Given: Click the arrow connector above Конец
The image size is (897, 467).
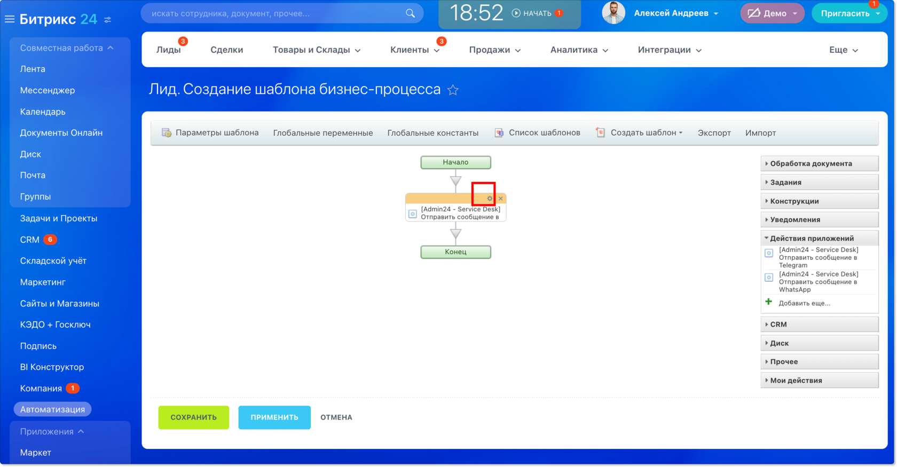Looking at the screenshot, I should click(x=455, y=234).
